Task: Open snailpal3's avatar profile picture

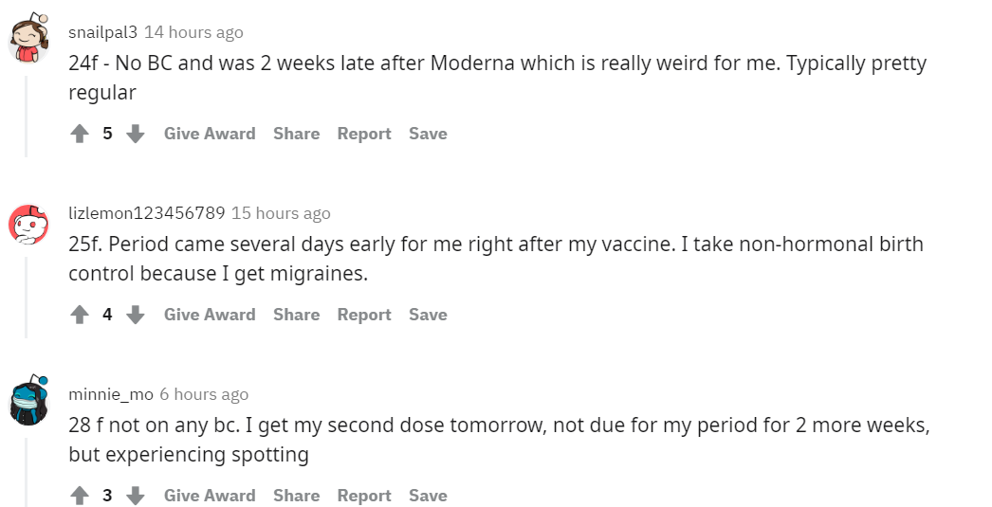Action: tap(28, 40)
